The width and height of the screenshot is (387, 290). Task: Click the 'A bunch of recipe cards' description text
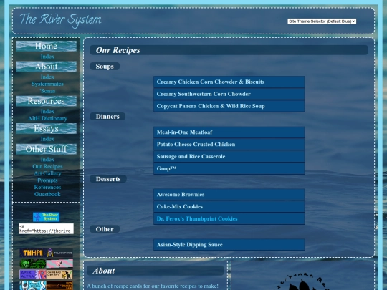coord(153,286)
